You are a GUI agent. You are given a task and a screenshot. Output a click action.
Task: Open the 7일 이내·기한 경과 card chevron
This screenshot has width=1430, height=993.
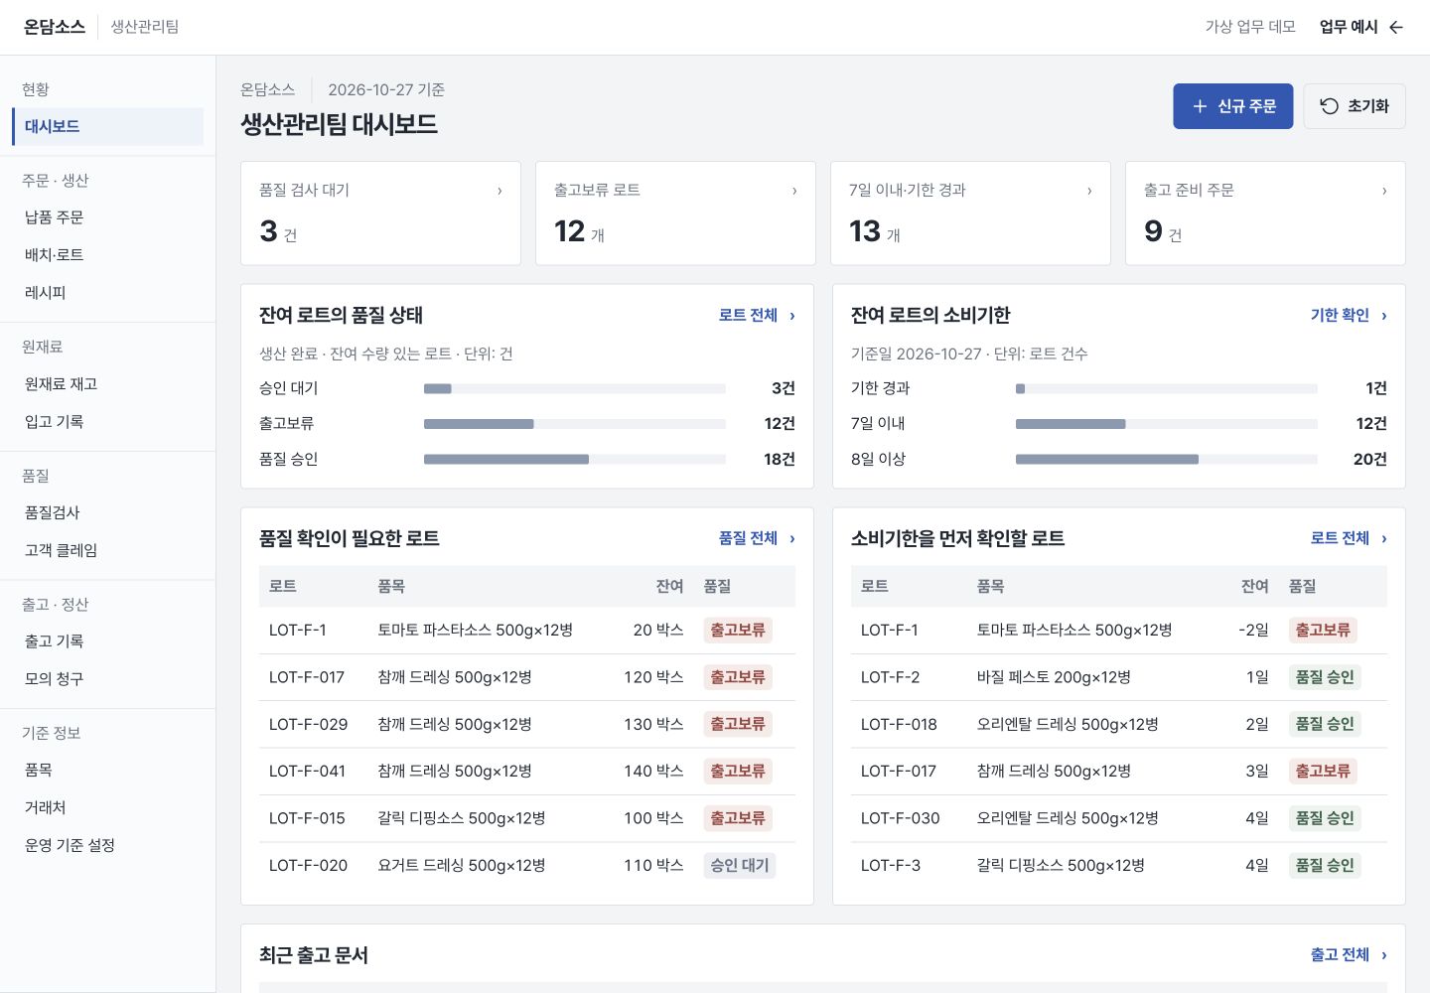[1089, 191]
